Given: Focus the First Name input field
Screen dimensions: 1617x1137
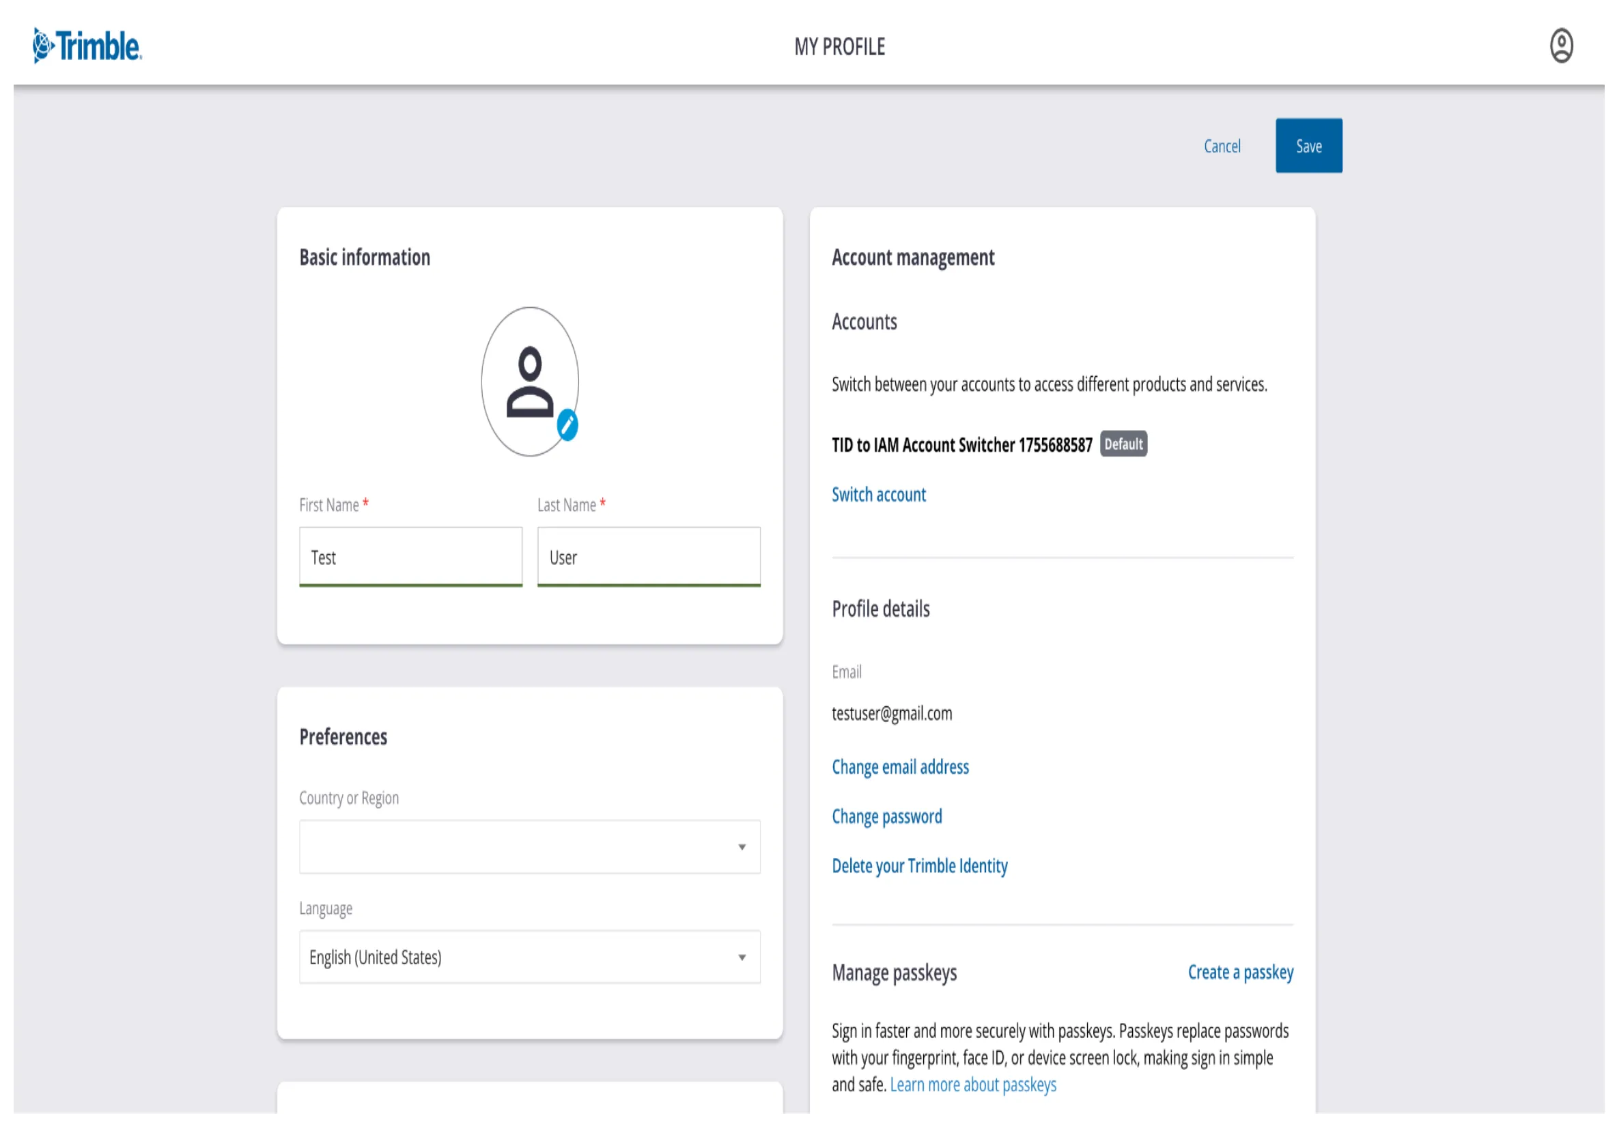Looking at the screenshot, I should tap(410, 557).
